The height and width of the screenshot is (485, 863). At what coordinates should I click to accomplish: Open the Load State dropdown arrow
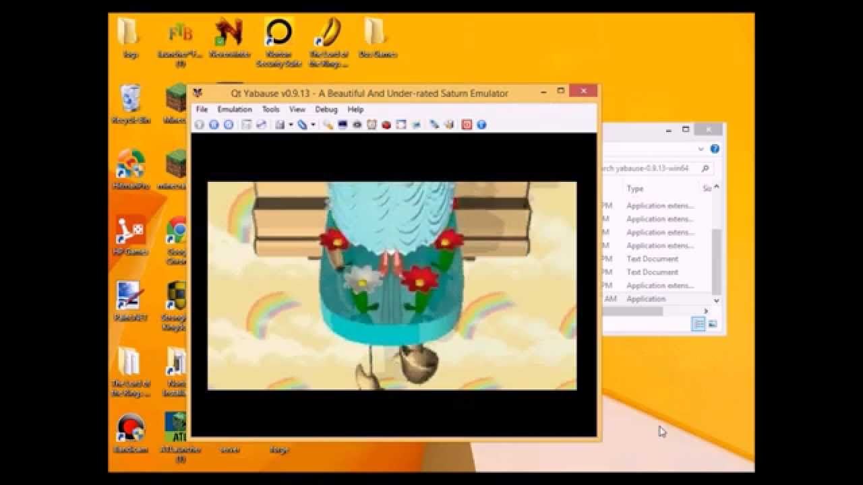tap(313, 125)
